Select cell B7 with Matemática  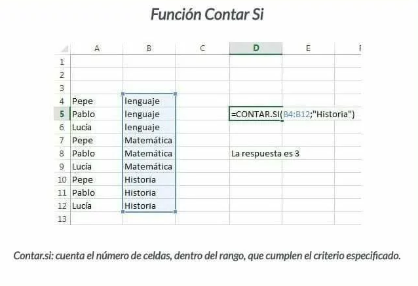click(149, 140)
